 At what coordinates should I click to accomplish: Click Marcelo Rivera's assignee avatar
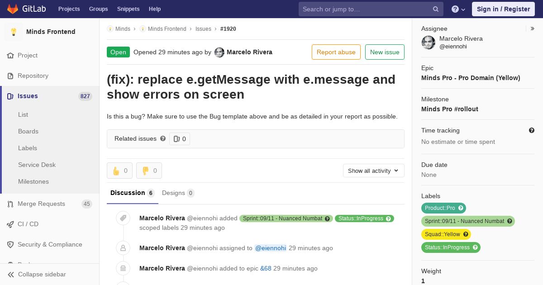click(428, 43)
